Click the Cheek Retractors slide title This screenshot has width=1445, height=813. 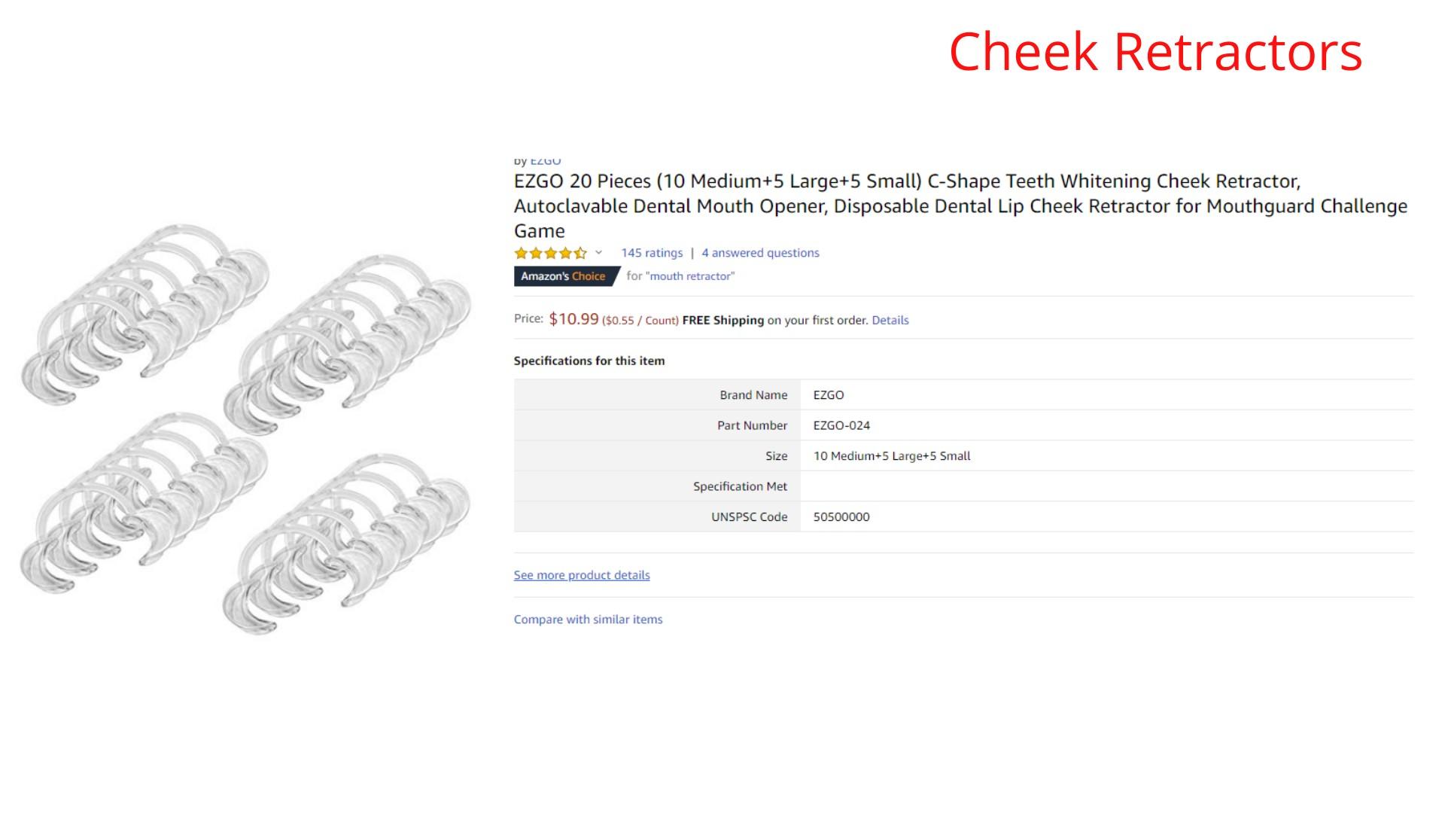coord(1155,52)
